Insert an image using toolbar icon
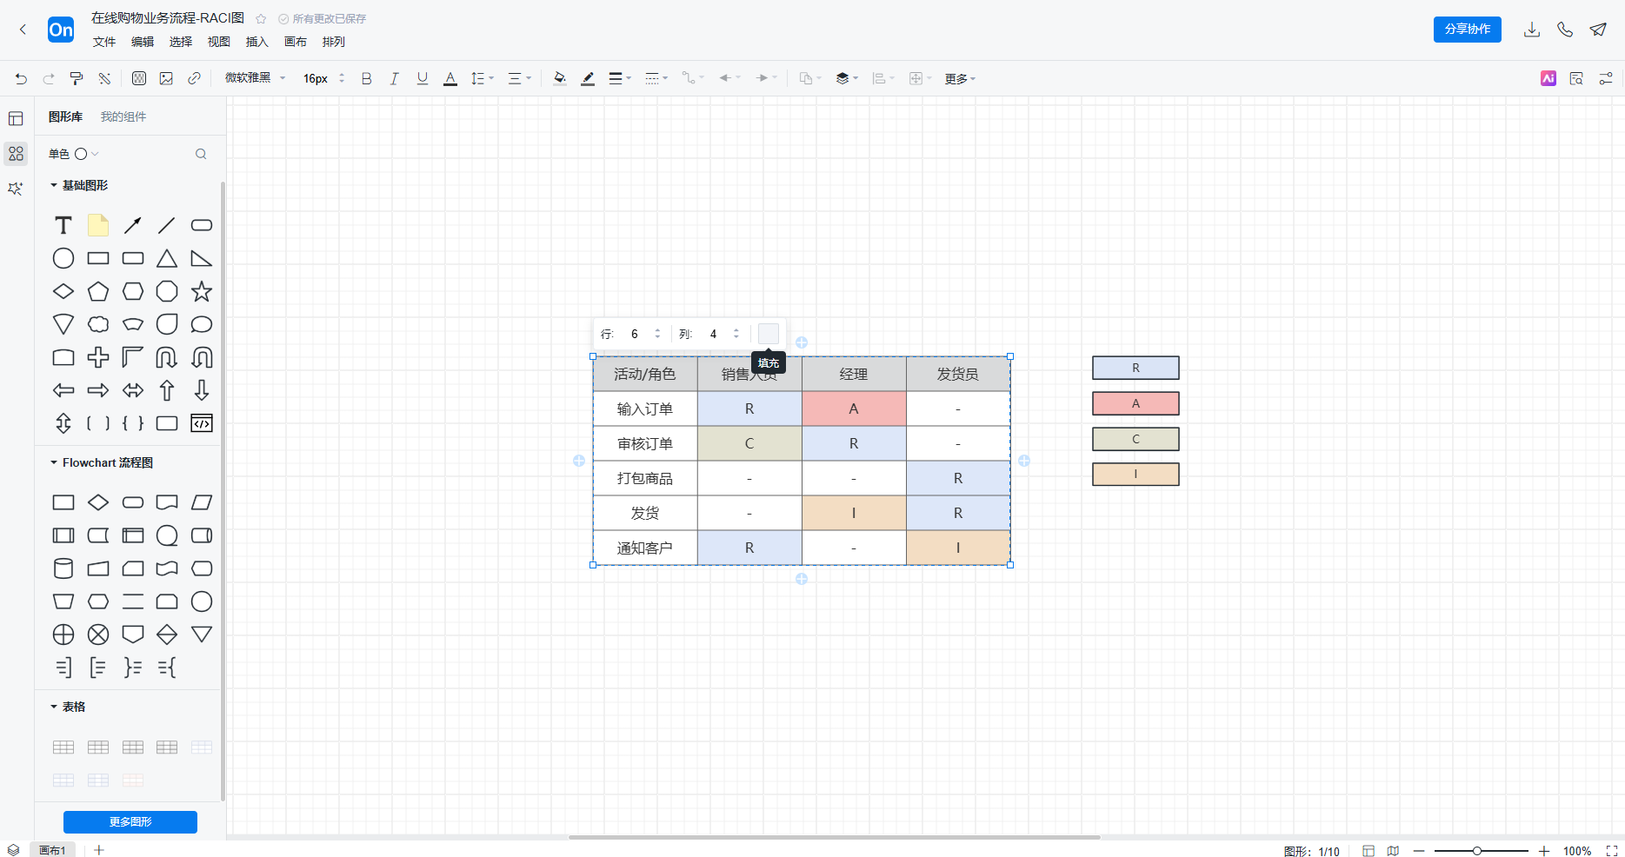This screenshot has width=1625, height=857. [x=166, y=78]
